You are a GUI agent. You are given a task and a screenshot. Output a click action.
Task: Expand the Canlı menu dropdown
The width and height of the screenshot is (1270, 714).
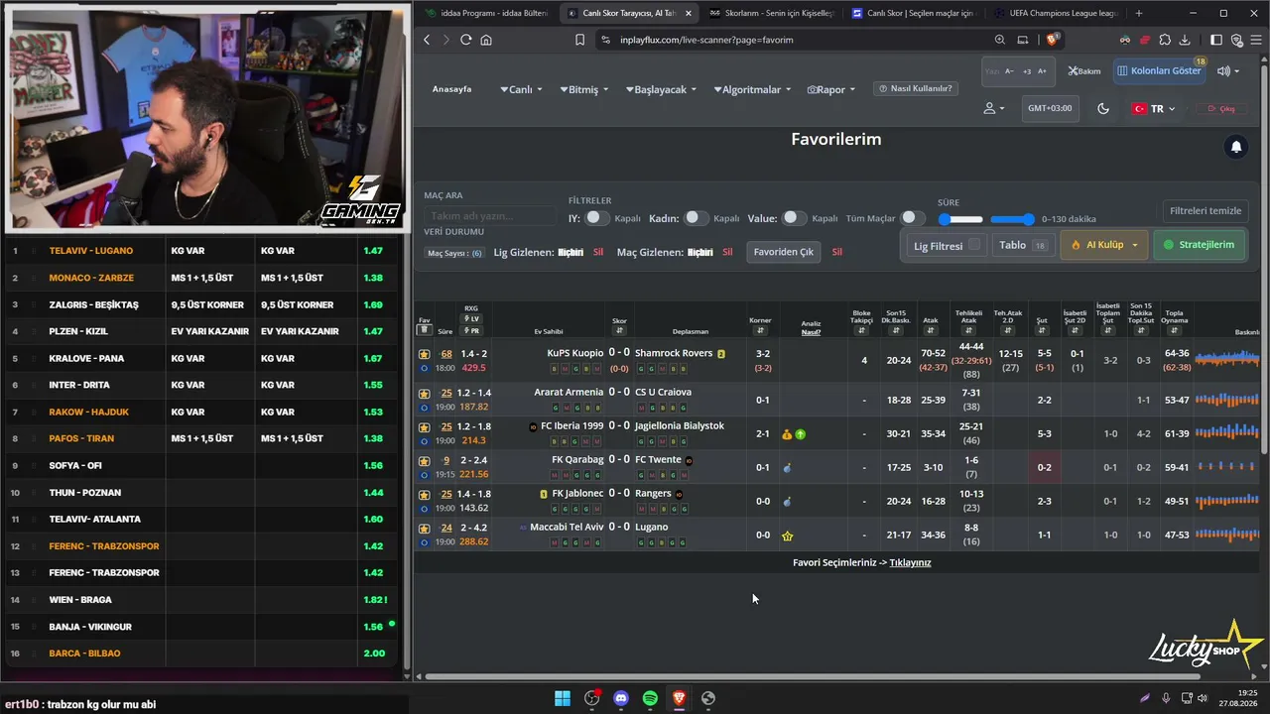click(x=522, y=89)
